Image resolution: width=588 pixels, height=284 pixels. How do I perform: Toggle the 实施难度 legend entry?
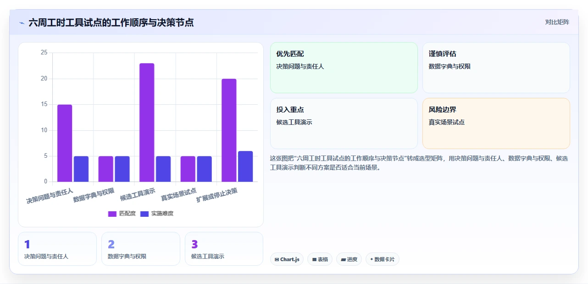pos(157,214)
